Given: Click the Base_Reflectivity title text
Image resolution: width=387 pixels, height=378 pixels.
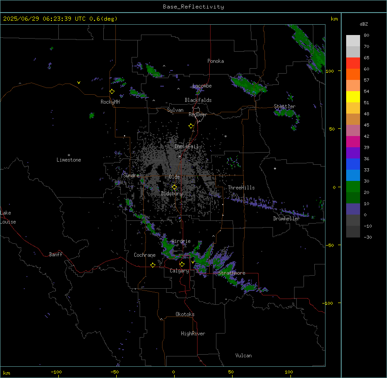Looking at the screenshot, I should pyautogui.click(x=193, y=7).
